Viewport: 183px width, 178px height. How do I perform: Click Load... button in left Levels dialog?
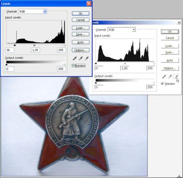(81, 28)
